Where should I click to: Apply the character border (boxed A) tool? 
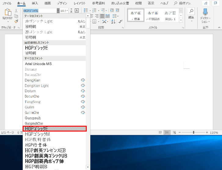click(x=77, y=11)
